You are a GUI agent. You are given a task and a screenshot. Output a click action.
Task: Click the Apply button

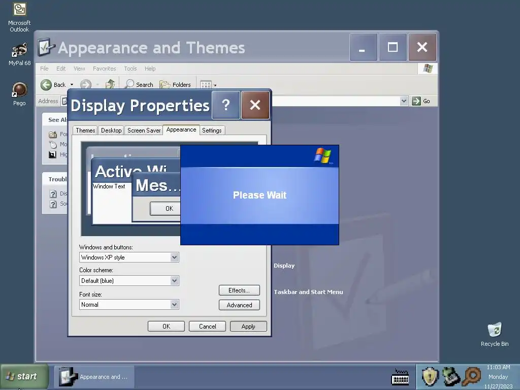tap(248, 327)
